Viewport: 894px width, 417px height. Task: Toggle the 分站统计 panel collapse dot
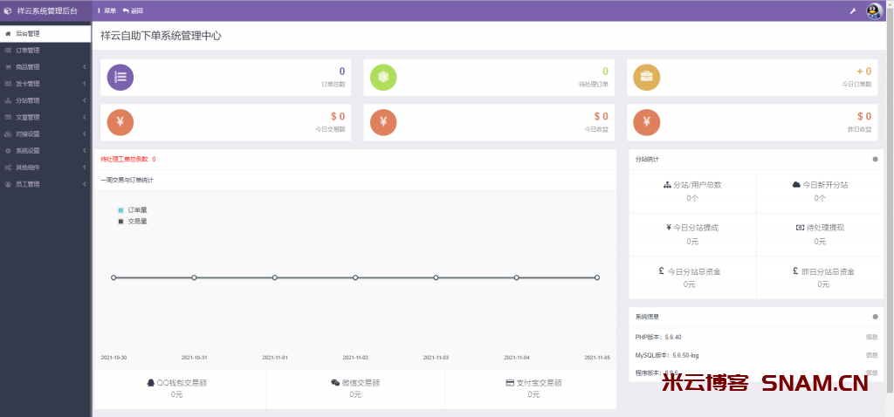tap(875, 159)
